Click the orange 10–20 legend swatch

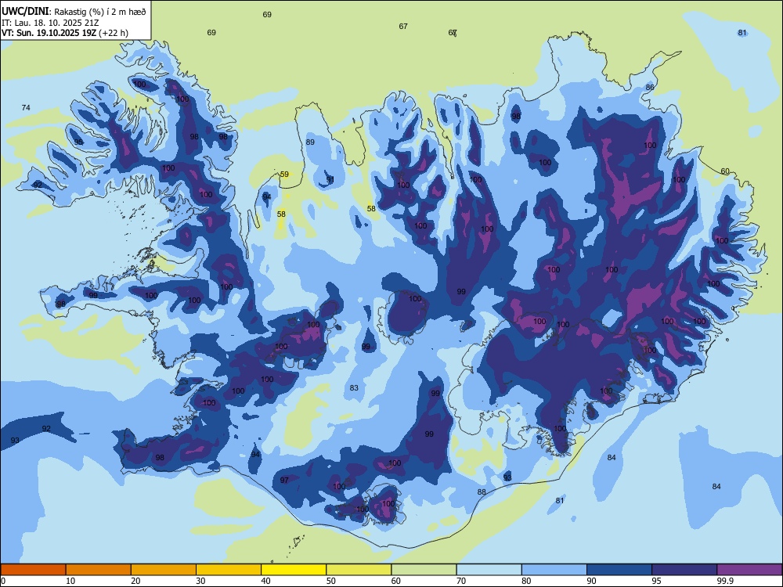point(99,570)
